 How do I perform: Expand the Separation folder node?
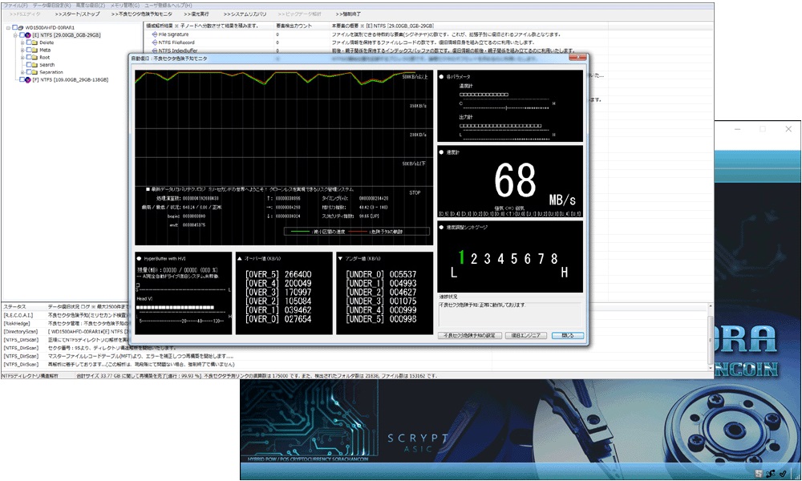click(22, 72)
